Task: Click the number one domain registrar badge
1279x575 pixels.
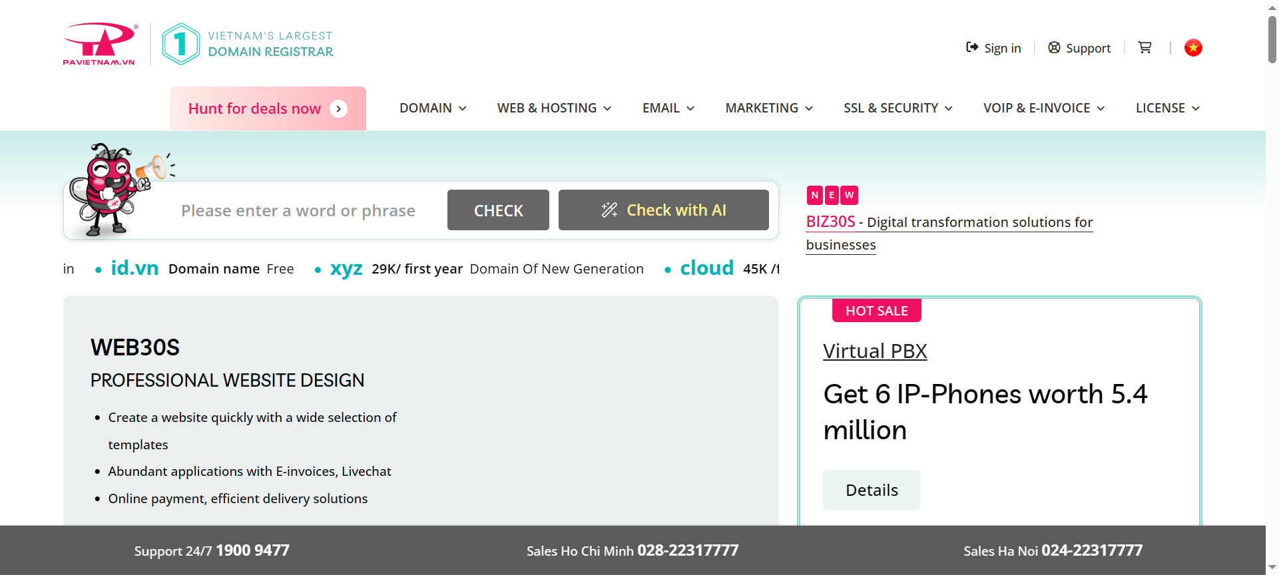Action: click(180, 44)
